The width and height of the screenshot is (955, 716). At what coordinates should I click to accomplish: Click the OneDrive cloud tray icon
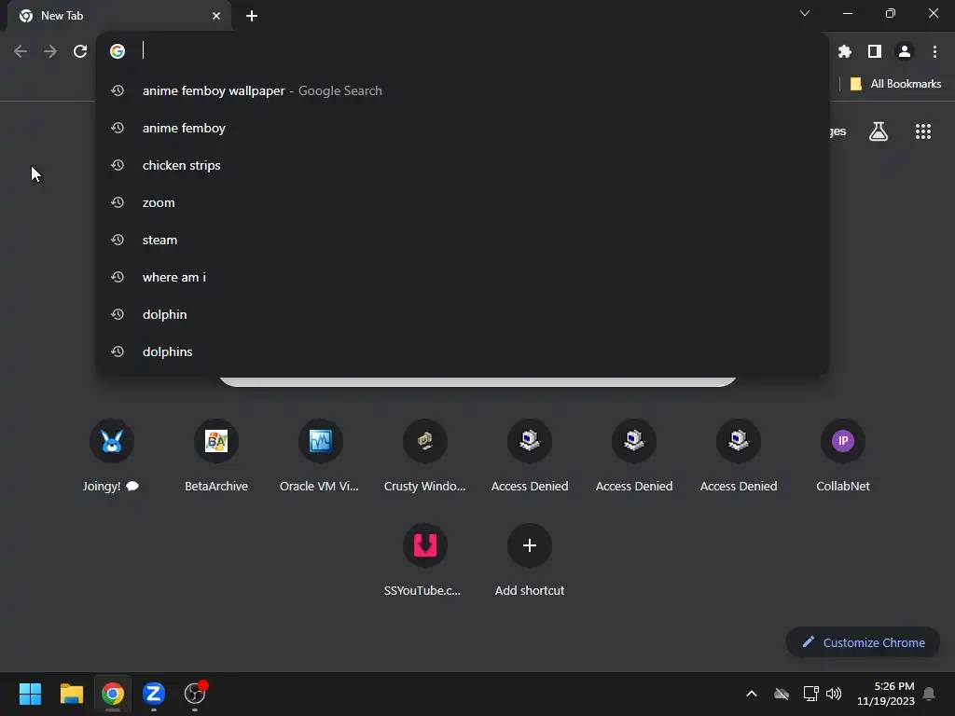pos(782,694)
